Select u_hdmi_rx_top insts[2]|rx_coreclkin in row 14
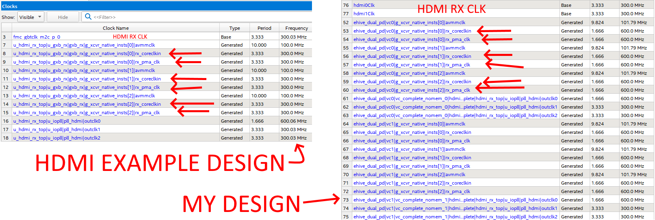 coord(87,104)
